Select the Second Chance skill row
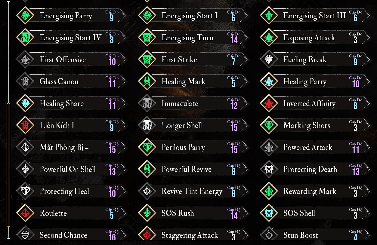 pos(72,235)
